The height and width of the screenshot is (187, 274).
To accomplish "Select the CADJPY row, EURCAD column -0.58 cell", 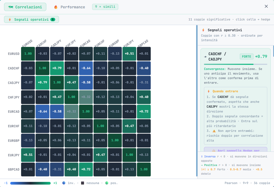I will [x=86, y=83].
